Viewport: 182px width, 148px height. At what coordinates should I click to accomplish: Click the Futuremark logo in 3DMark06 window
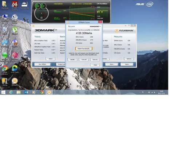coord(124,31)
